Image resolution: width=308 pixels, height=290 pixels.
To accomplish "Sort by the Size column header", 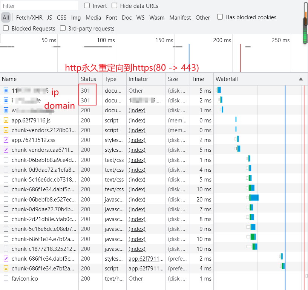I will coord(178,79).
